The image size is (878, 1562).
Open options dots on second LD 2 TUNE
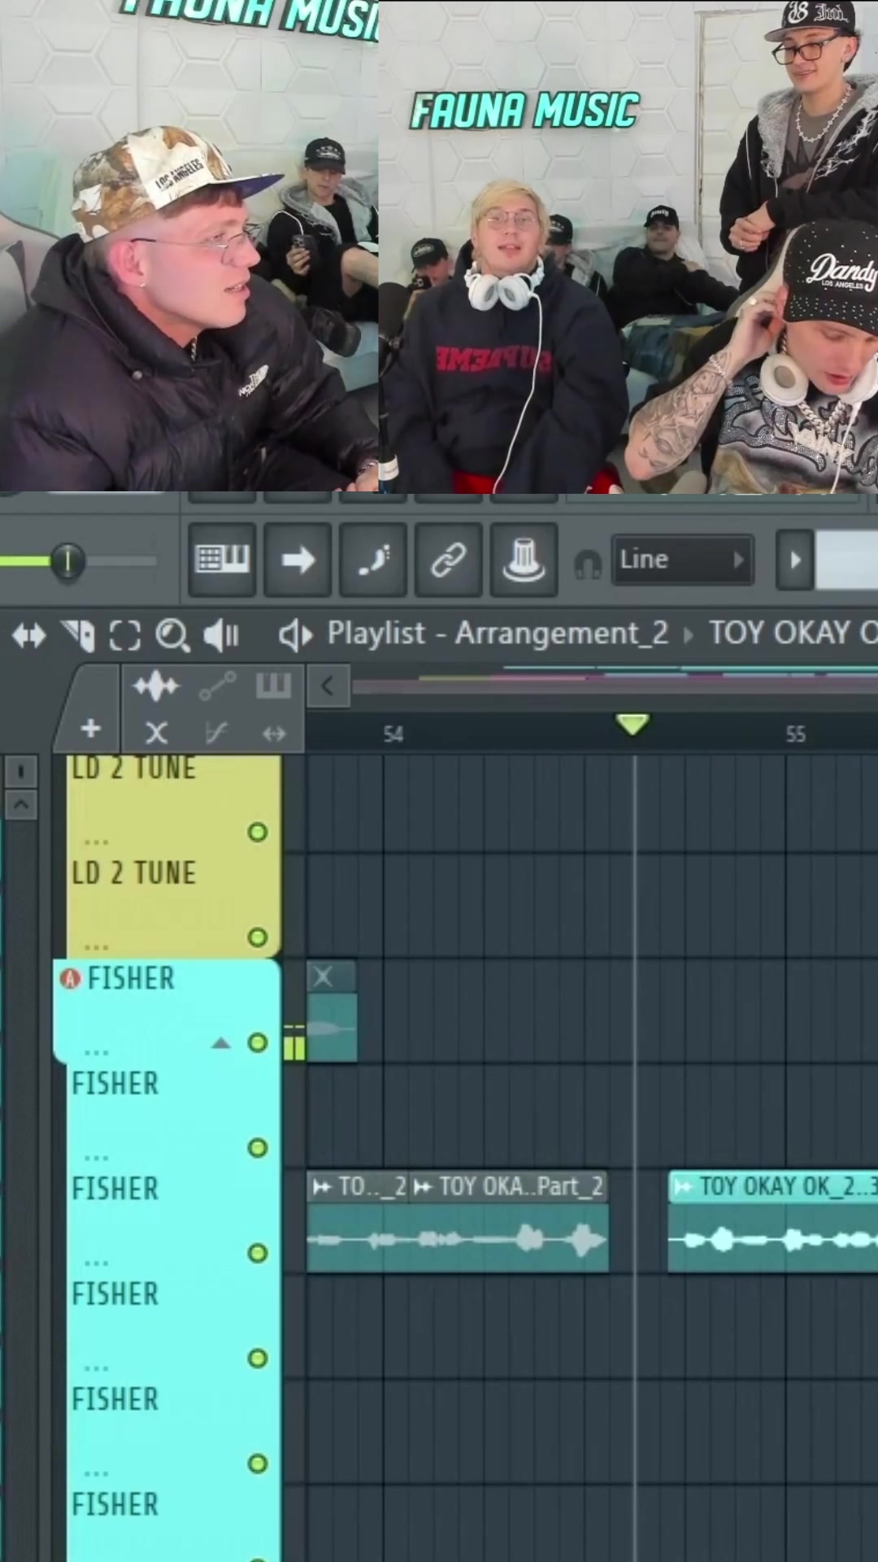pyautogui.click(x=96, y=947)
